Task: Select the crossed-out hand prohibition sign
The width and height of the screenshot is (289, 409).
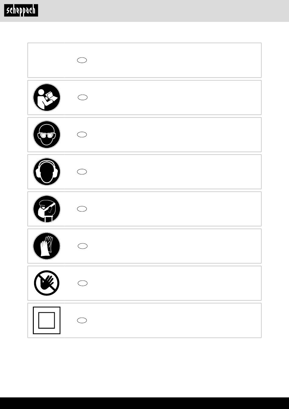Action: tap(47, 283)
